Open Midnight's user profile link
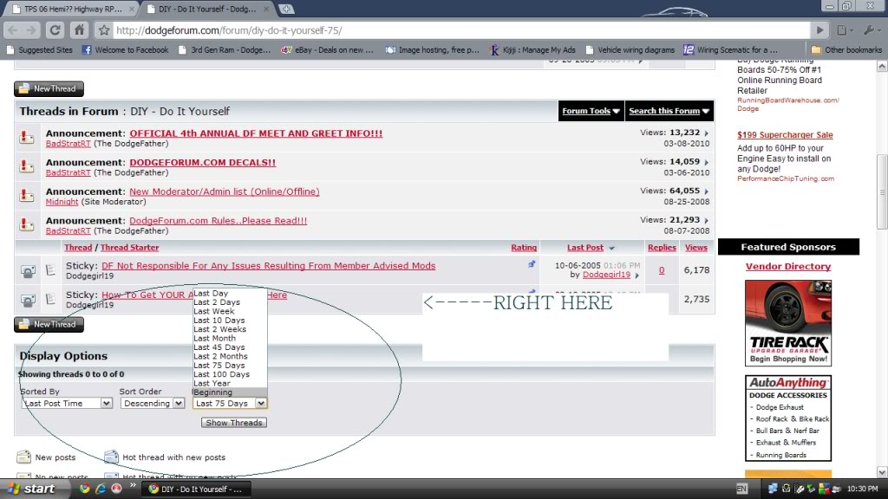888x499 pixels. (62, 202)
